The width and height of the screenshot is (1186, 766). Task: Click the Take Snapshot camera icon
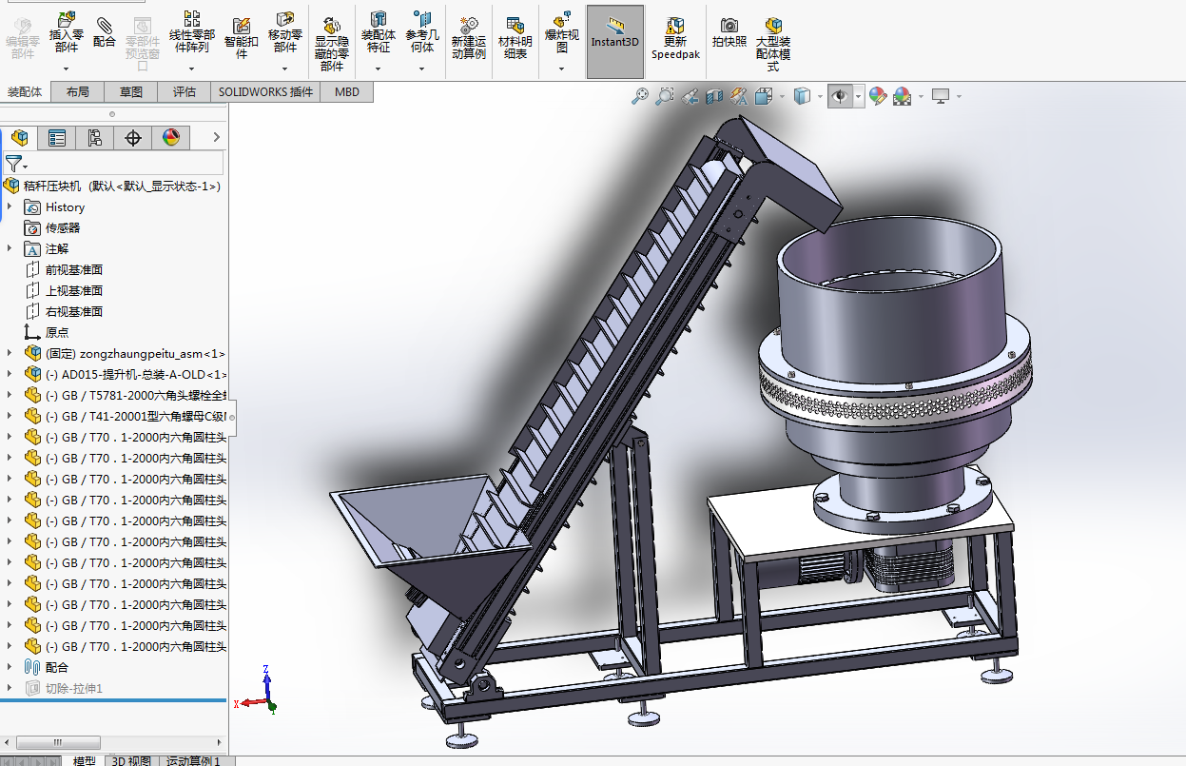coord(729,32)
